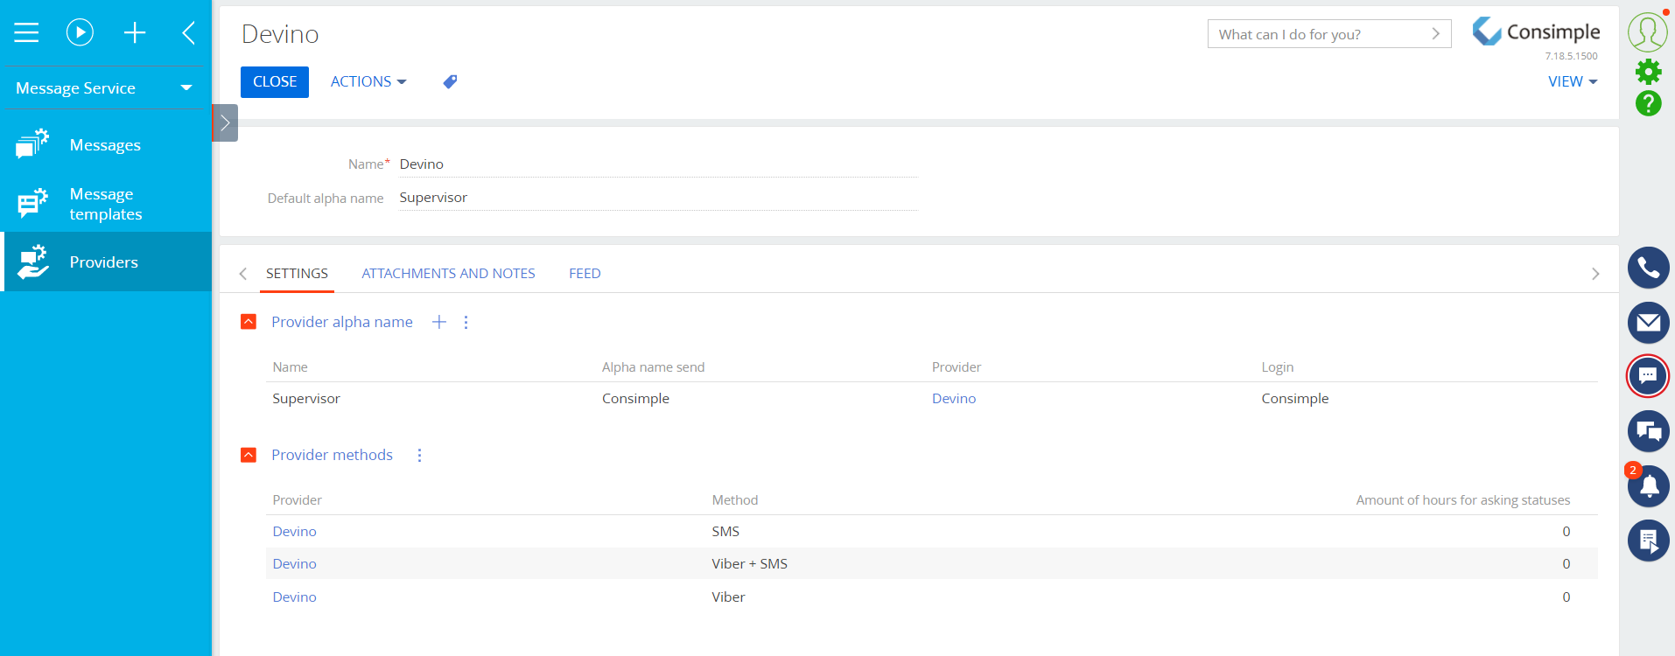Image resolution: width=1675 pixels, height=656 pixels.
Task: Click the Consimple logo
Action: click(1536, 31)
